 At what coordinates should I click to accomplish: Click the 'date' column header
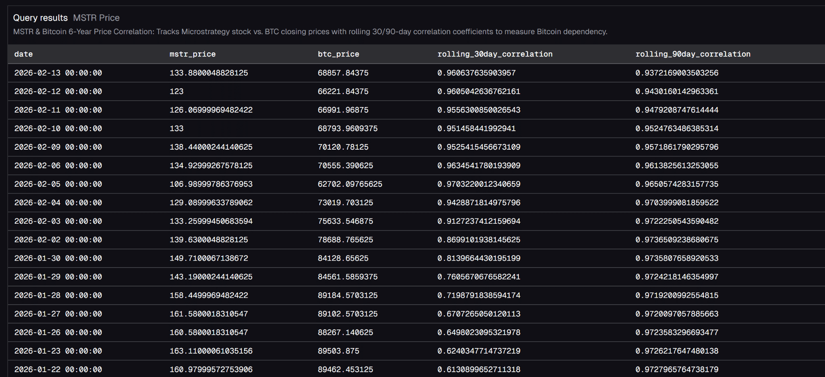click(x=23, y=54)
